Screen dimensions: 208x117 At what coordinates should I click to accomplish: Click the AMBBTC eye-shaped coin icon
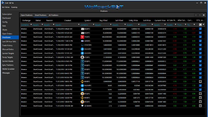(82, 41)
